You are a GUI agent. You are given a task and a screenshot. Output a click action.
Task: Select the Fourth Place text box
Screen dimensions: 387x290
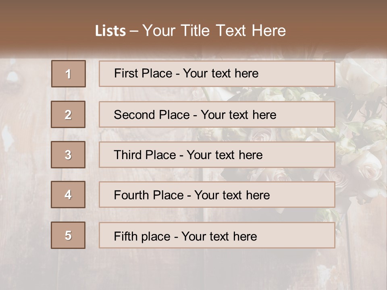217,195
